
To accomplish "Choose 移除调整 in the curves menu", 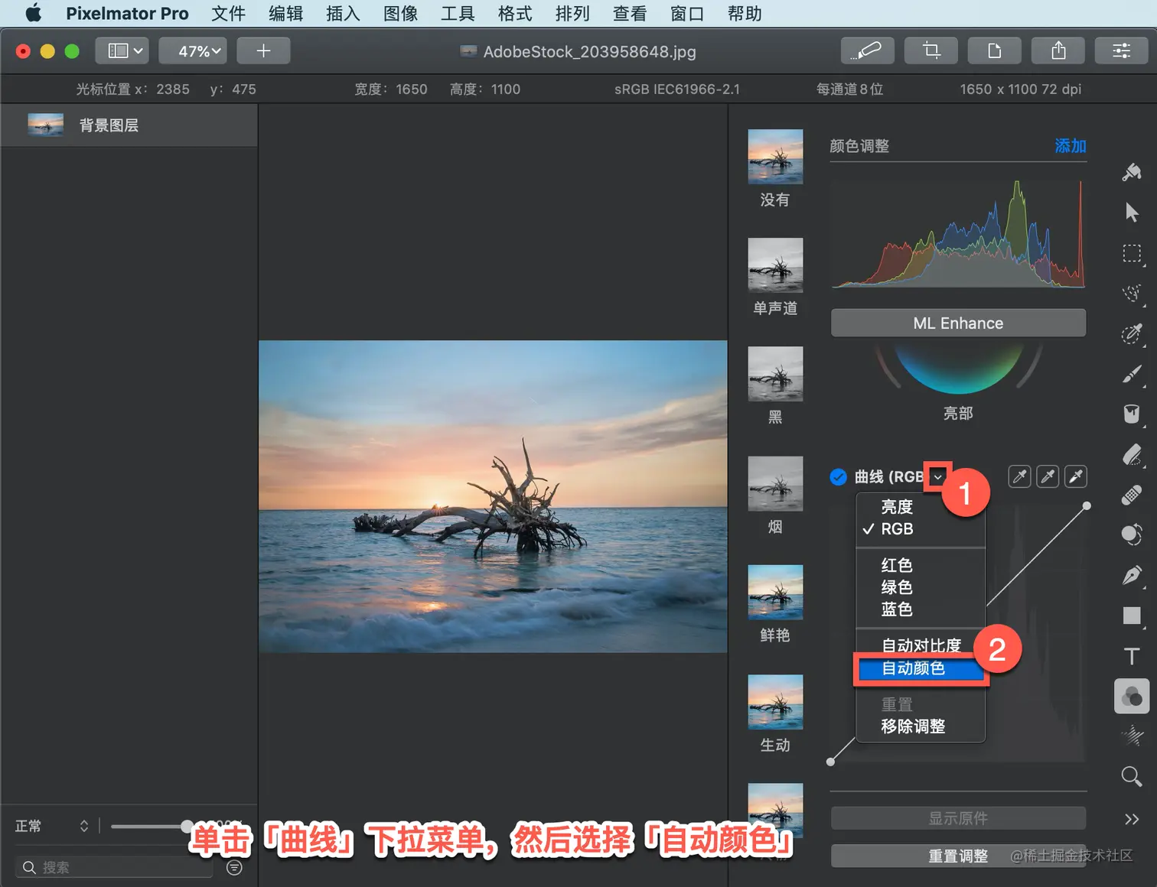I will click(x=921, y=726).
